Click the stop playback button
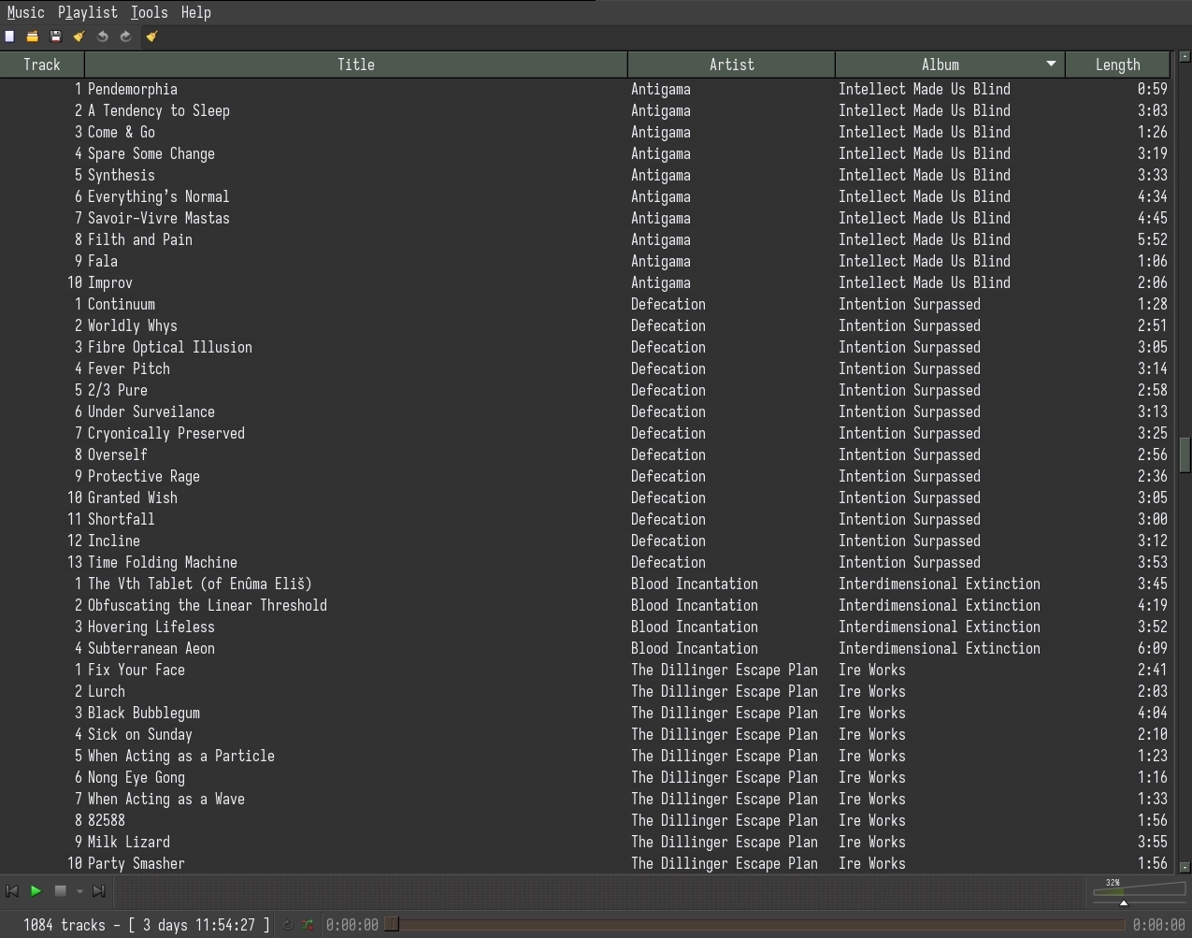Image resolution: width=1192 pixels, height=938 pixels. (x=60, y=891)
